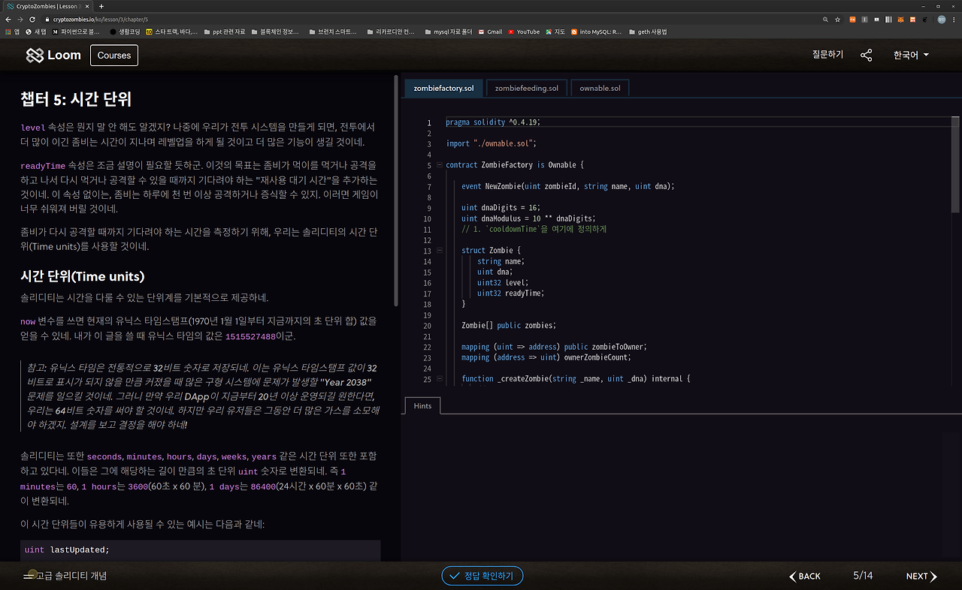This screenshot has height=590, width=962.
Task: Click the 'Zombie[] public zombies;' code line
Action: 509,326
